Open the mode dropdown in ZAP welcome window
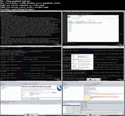Image resolution: width=125 pixels, height=116 pixels. (4, 83)
